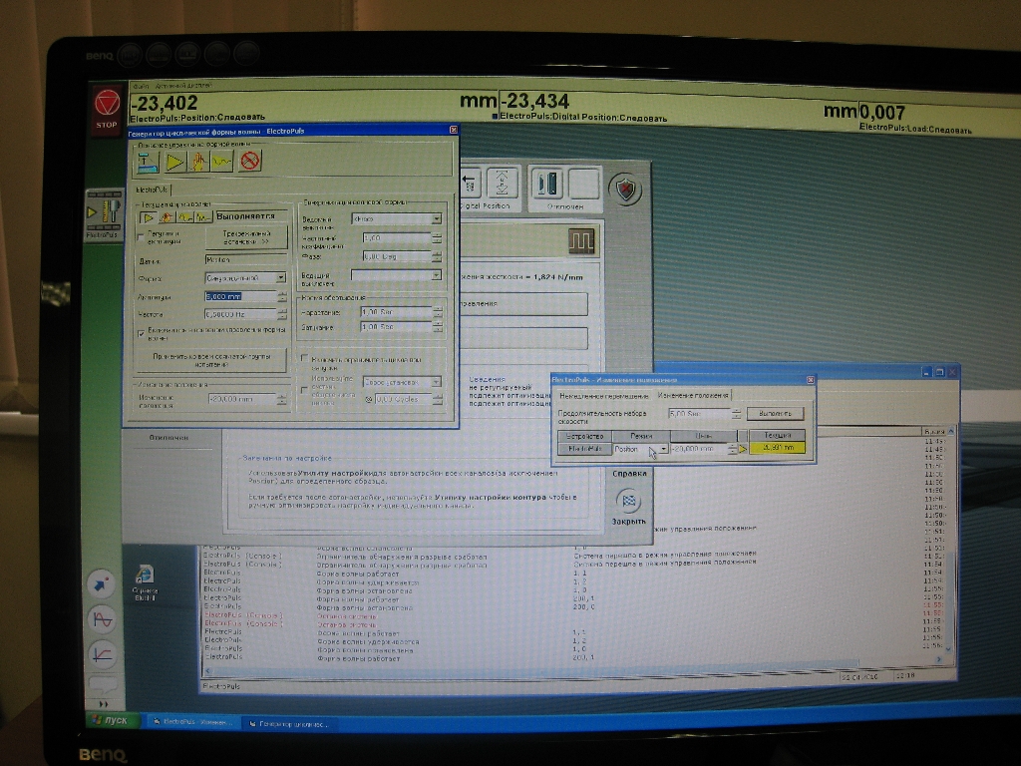This screenshot has height=766, width=1021.
Task: Open the Ведущий выключен dropdown
Action: pyautogui.click(x=397, y=275)
